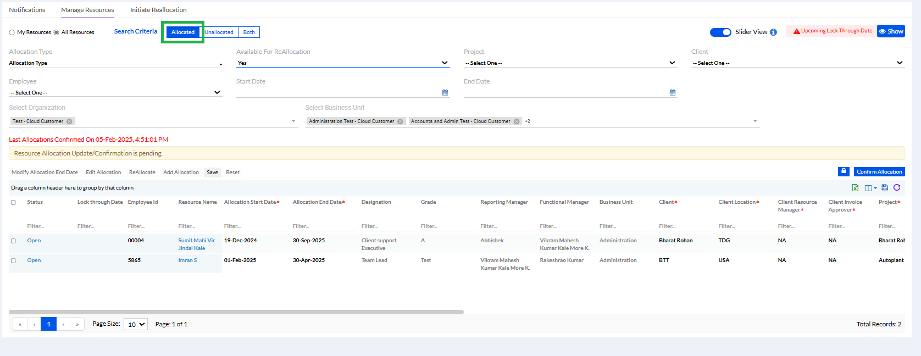Click the Save button above the grid

coord(212,173)
